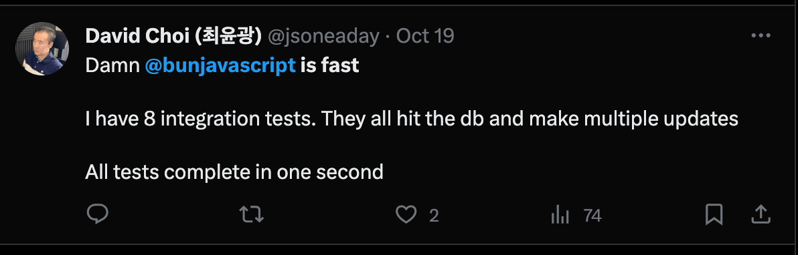
Task: Click the view count showing 74
Action: 592,216
